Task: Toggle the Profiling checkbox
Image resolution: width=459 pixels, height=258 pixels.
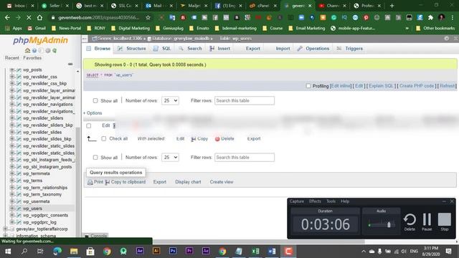Action: [x=308, y=86]
